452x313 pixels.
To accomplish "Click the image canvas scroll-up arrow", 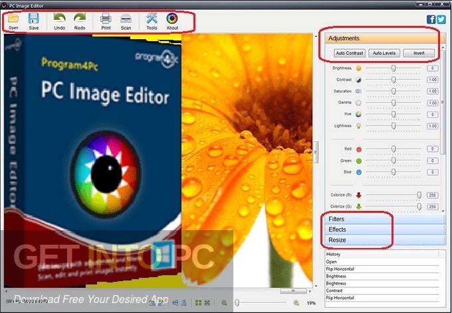I will tap(315, 36).
